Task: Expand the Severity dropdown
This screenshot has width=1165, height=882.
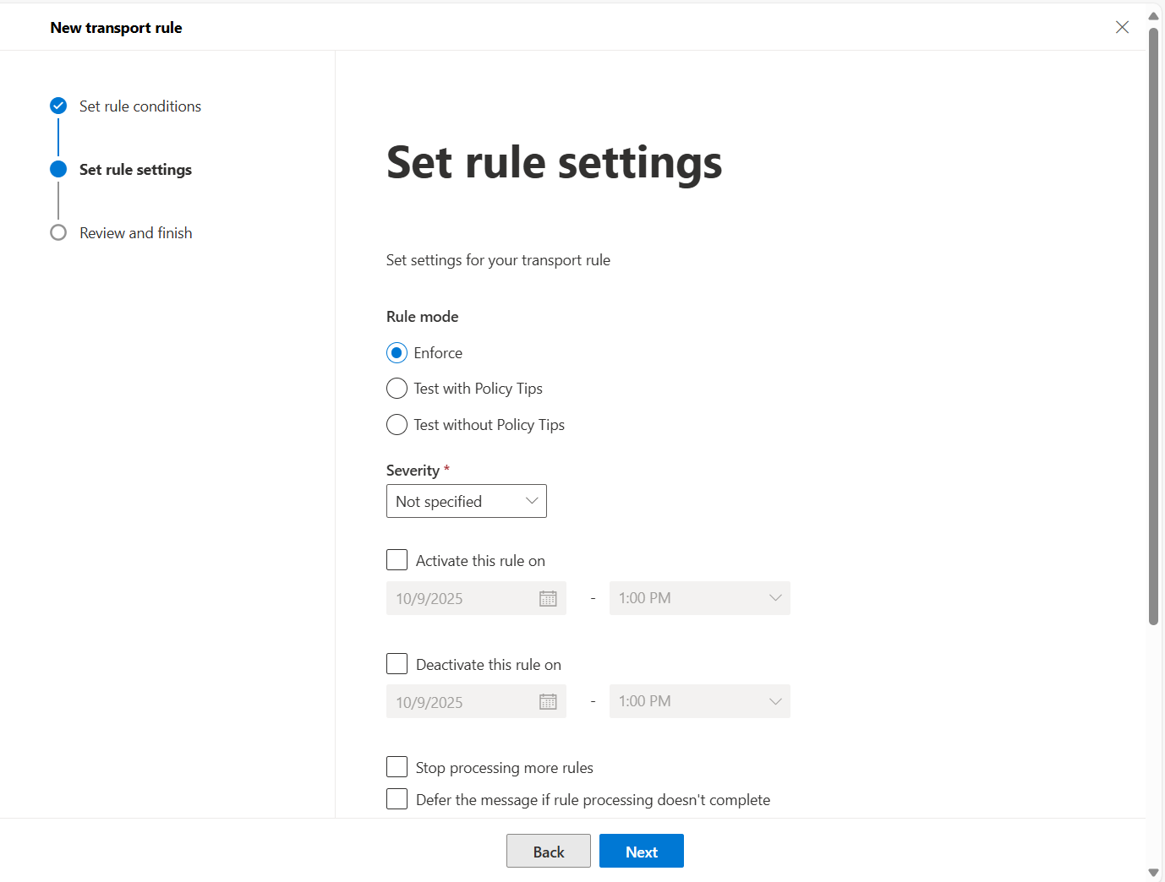Action: pos(466,501)
